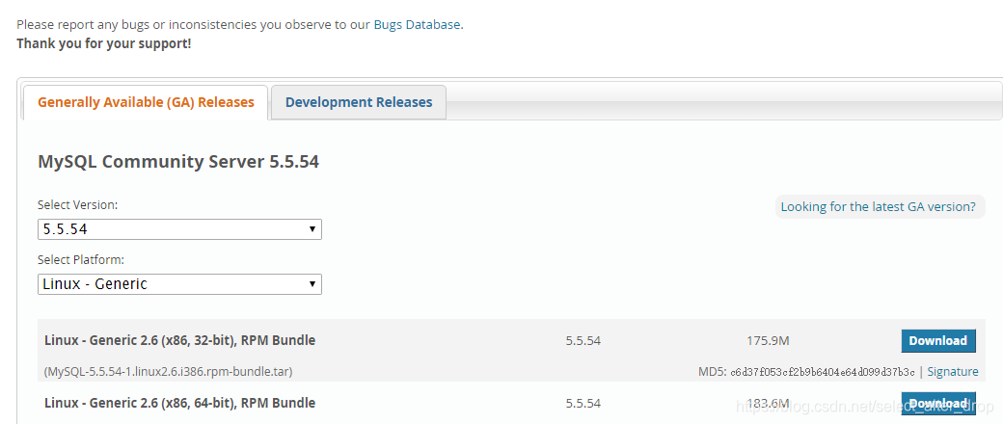Download the 64-bit RPM Bundle
The width and height of the screenshot is (1003, 424).
point(938,404)
